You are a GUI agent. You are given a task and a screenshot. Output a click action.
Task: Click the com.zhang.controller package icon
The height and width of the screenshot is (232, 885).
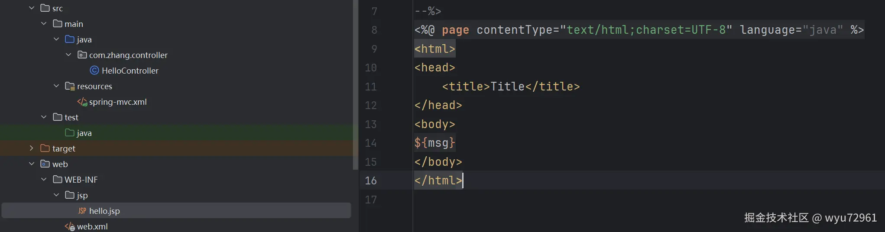pos(82,55)
